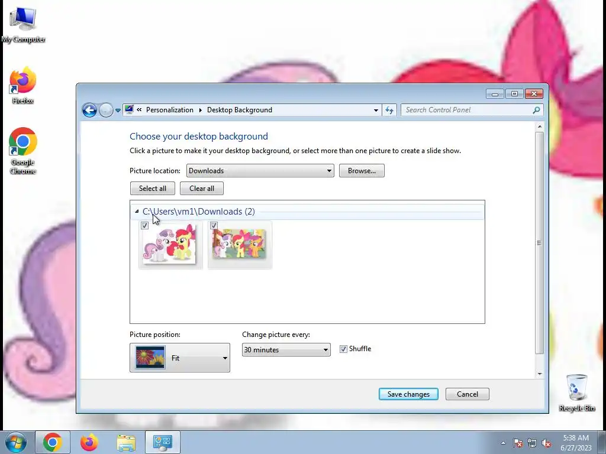Click the Personalization breadcrumb
This screenshot has height=454, width=606.
click(x=170, y=110)
